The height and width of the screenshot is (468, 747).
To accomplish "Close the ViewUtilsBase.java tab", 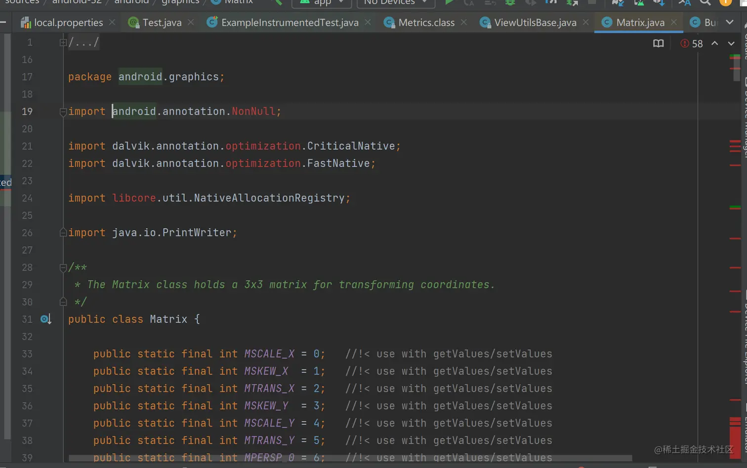I will [585, 23].
